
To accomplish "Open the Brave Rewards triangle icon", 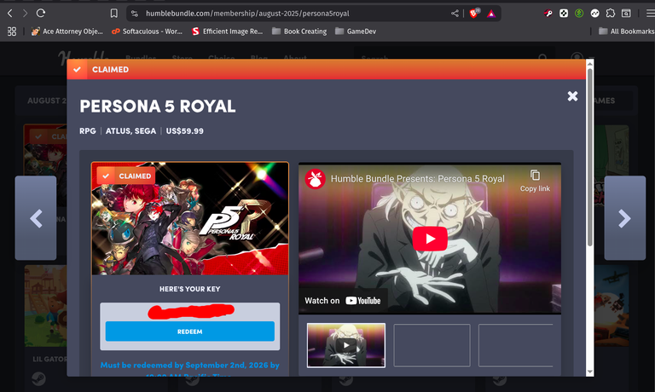I will (x=491, y=14).
